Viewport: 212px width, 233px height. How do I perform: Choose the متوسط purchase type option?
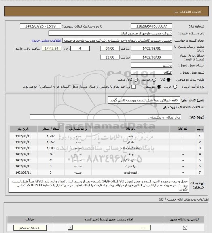[159, 87]
